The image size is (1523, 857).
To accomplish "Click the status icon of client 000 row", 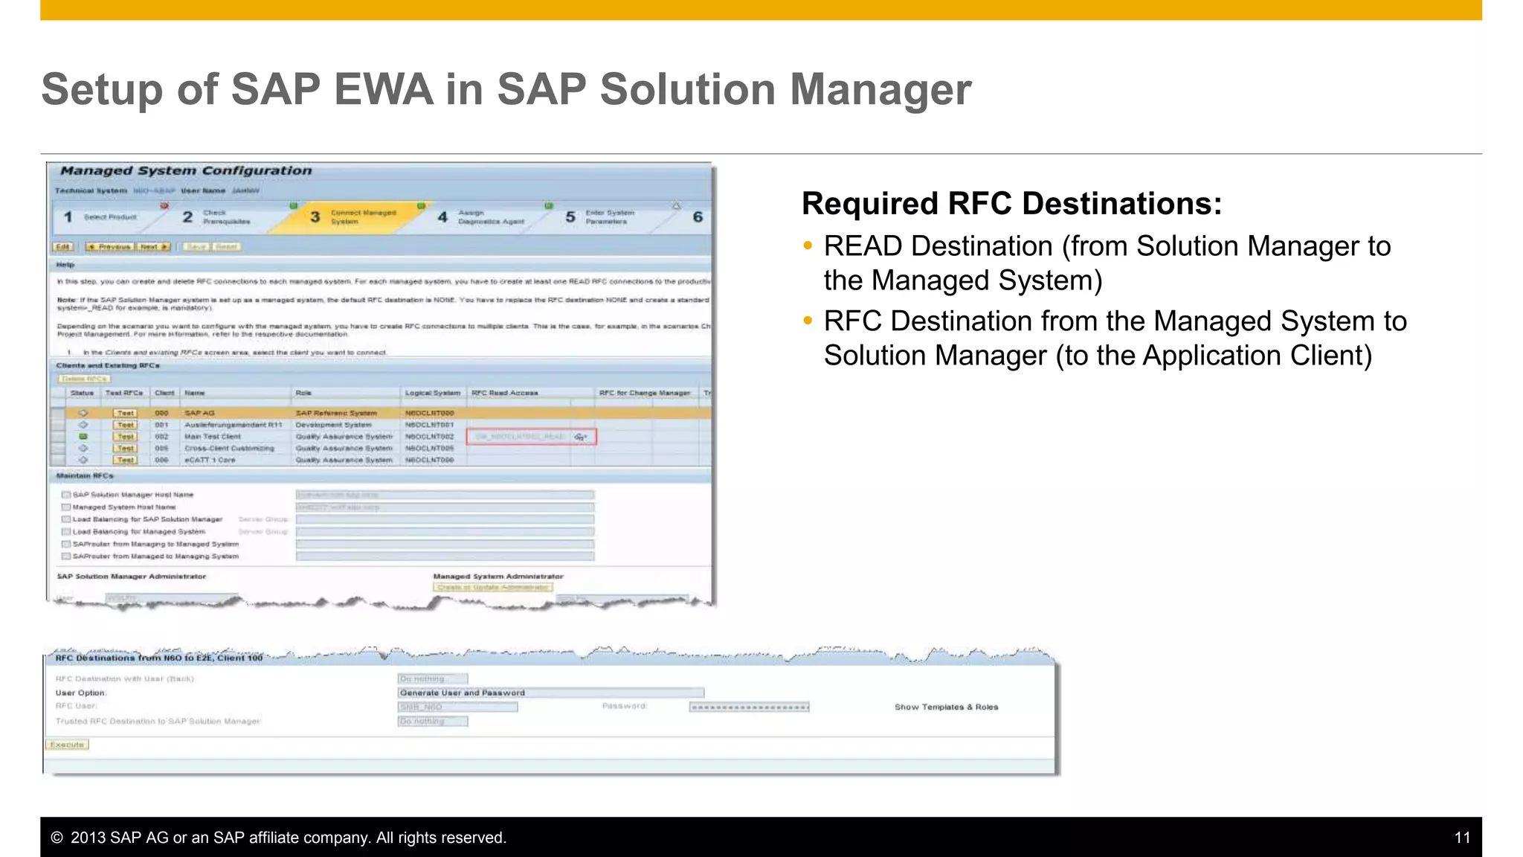I will click(x=83, y=413).
